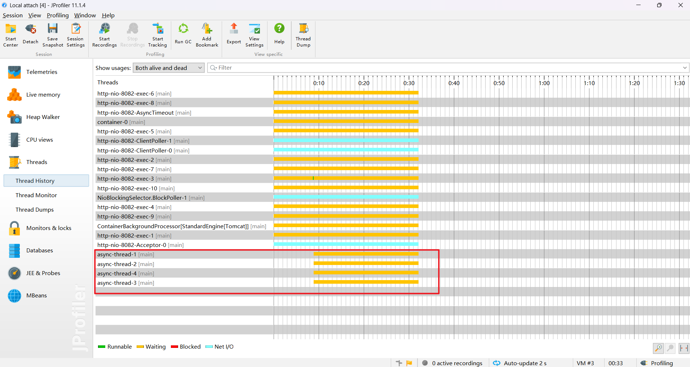Image resolution: width=690 pixels, height=367 pixels.
Task: Click the green runnable tick on exec-3 bar
Action: pyautogui.click(x=313, y=178)
